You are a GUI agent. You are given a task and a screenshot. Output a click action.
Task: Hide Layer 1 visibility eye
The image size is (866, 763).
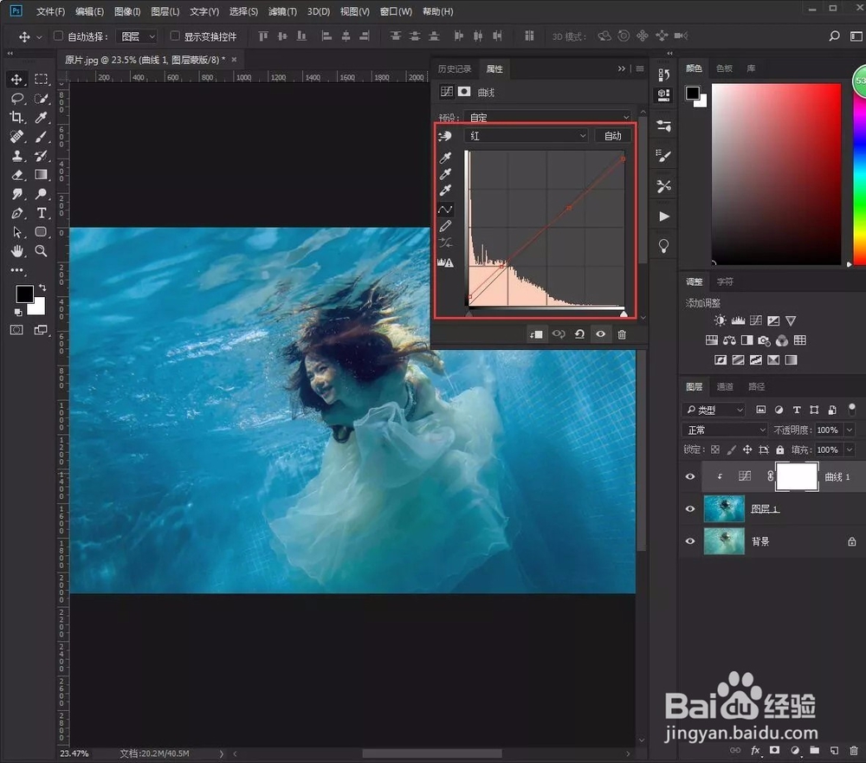[690, 509]
